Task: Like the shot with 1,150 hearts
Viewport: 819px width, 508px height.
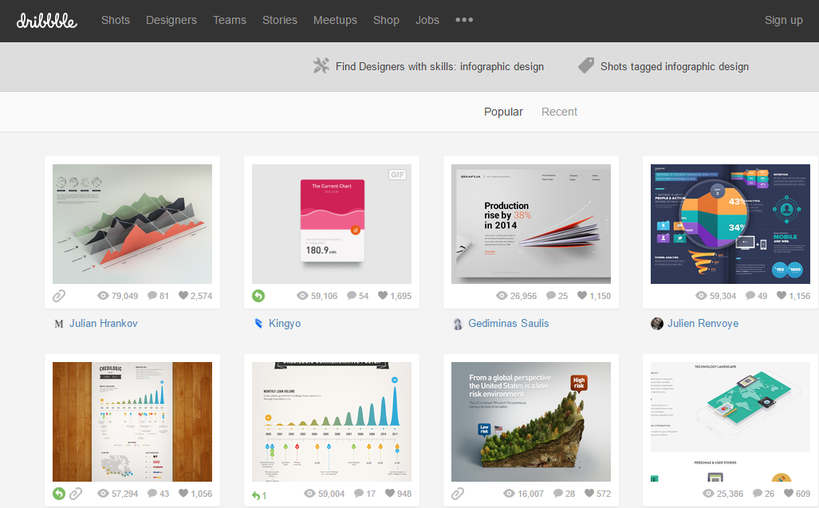Action: pyautogui.click(x=582, y=296)
